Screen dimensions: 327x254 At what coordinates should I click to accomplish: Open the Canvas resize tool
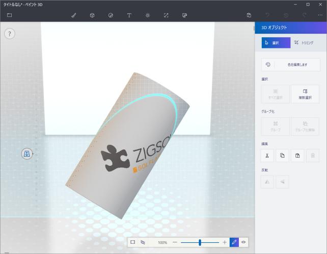pos(166,15)
